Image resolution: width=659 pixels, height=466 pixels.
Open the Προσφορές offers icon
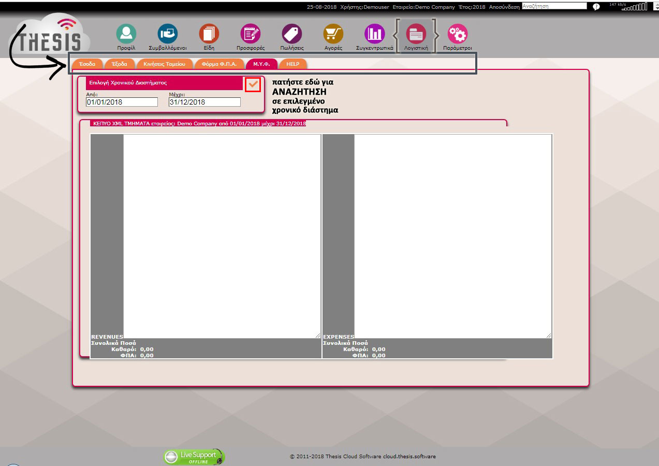(x=251, y=34)
